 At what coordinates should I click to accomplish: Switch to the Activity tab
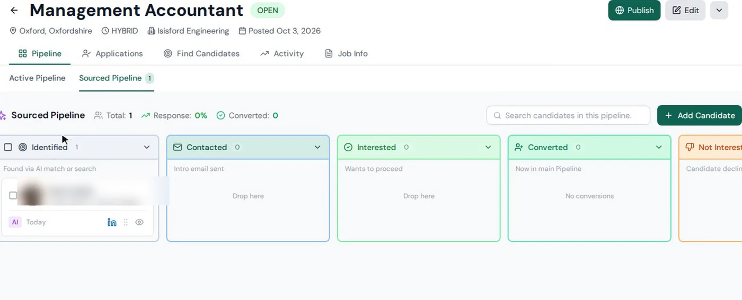coord(282,53)
